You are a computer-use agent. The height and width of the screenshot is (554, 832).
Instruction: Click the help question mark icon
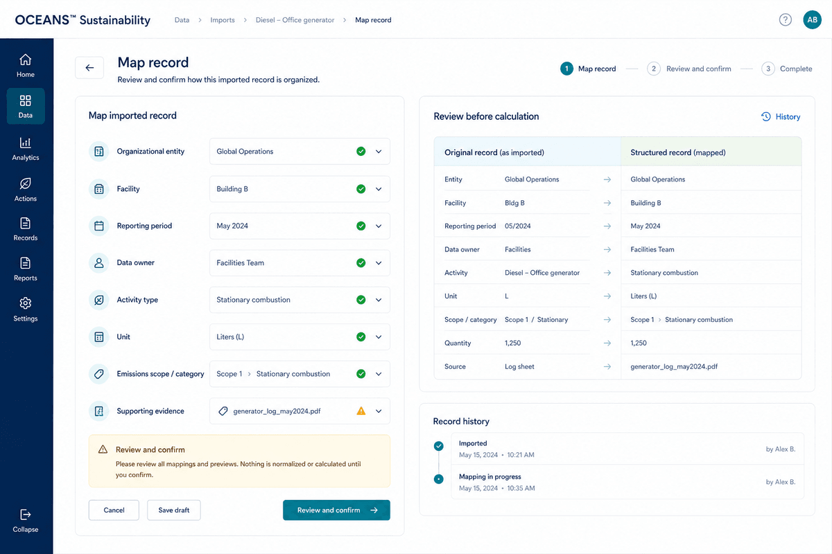(x=785, y=19)
